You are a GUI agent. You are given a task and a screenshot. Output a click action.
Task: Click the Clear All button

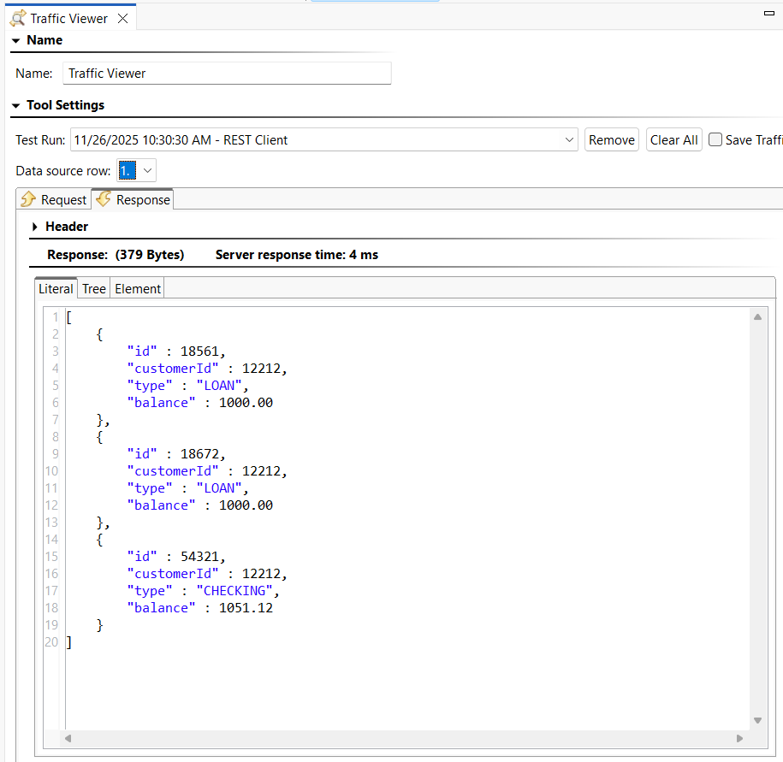[x=673, y=139]
